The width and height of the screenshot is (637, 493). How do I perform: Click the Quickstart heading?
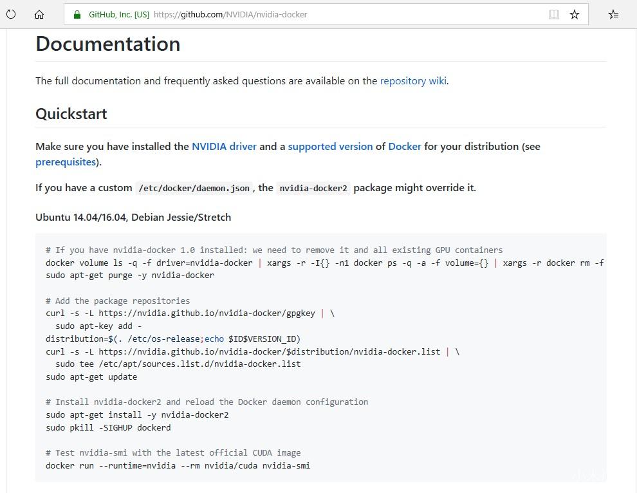click(x=71, y=114)
